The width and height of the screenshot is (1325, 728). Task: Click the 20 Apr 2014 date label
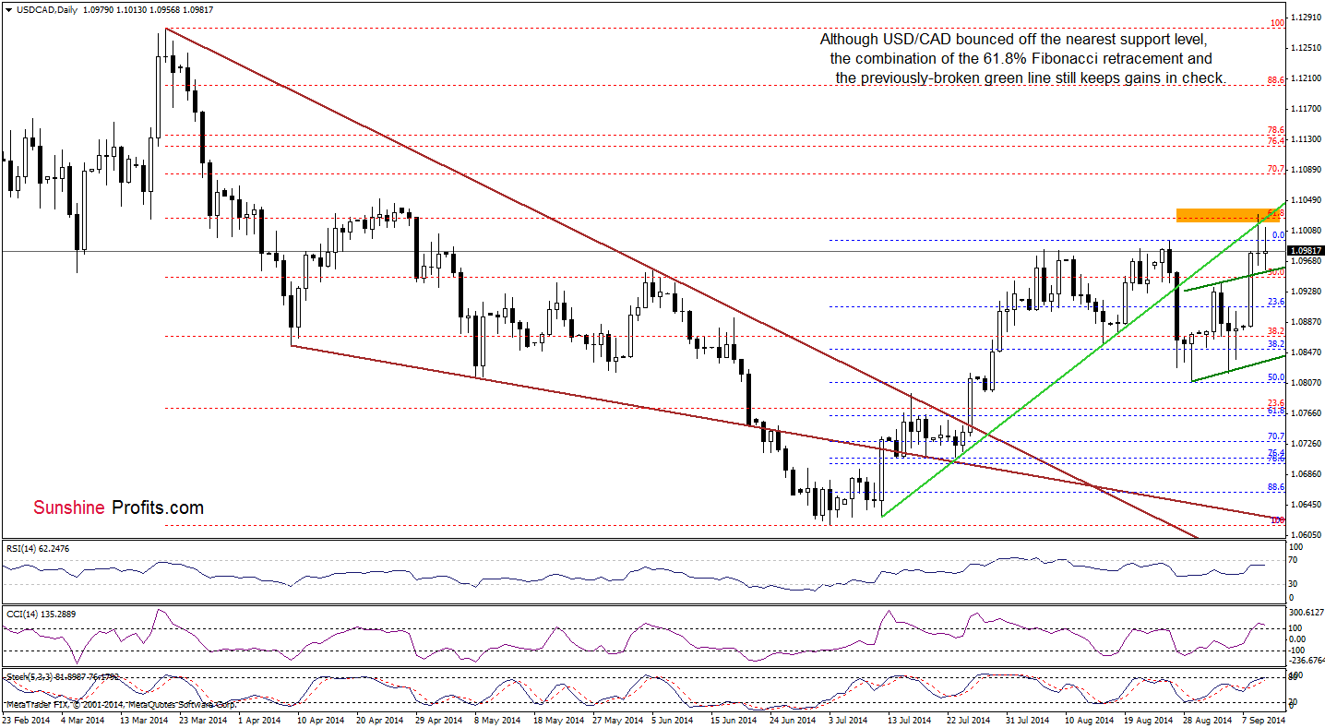pos(382,720)
